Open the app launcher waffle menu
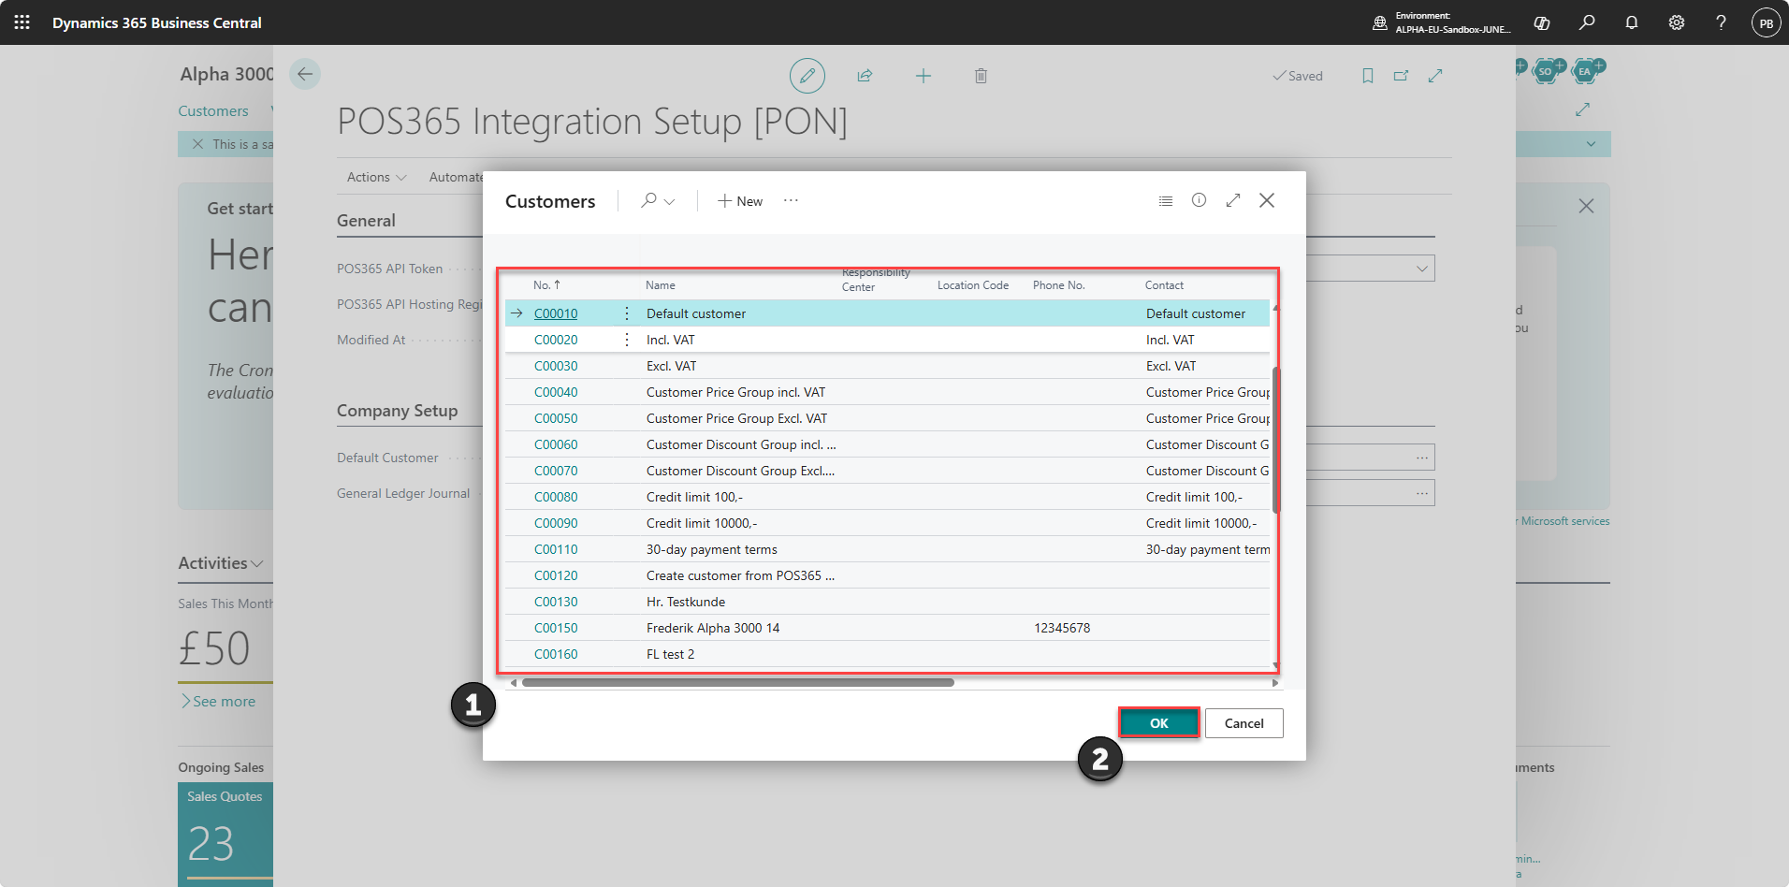1789x887 pixels. pos(22,22)
